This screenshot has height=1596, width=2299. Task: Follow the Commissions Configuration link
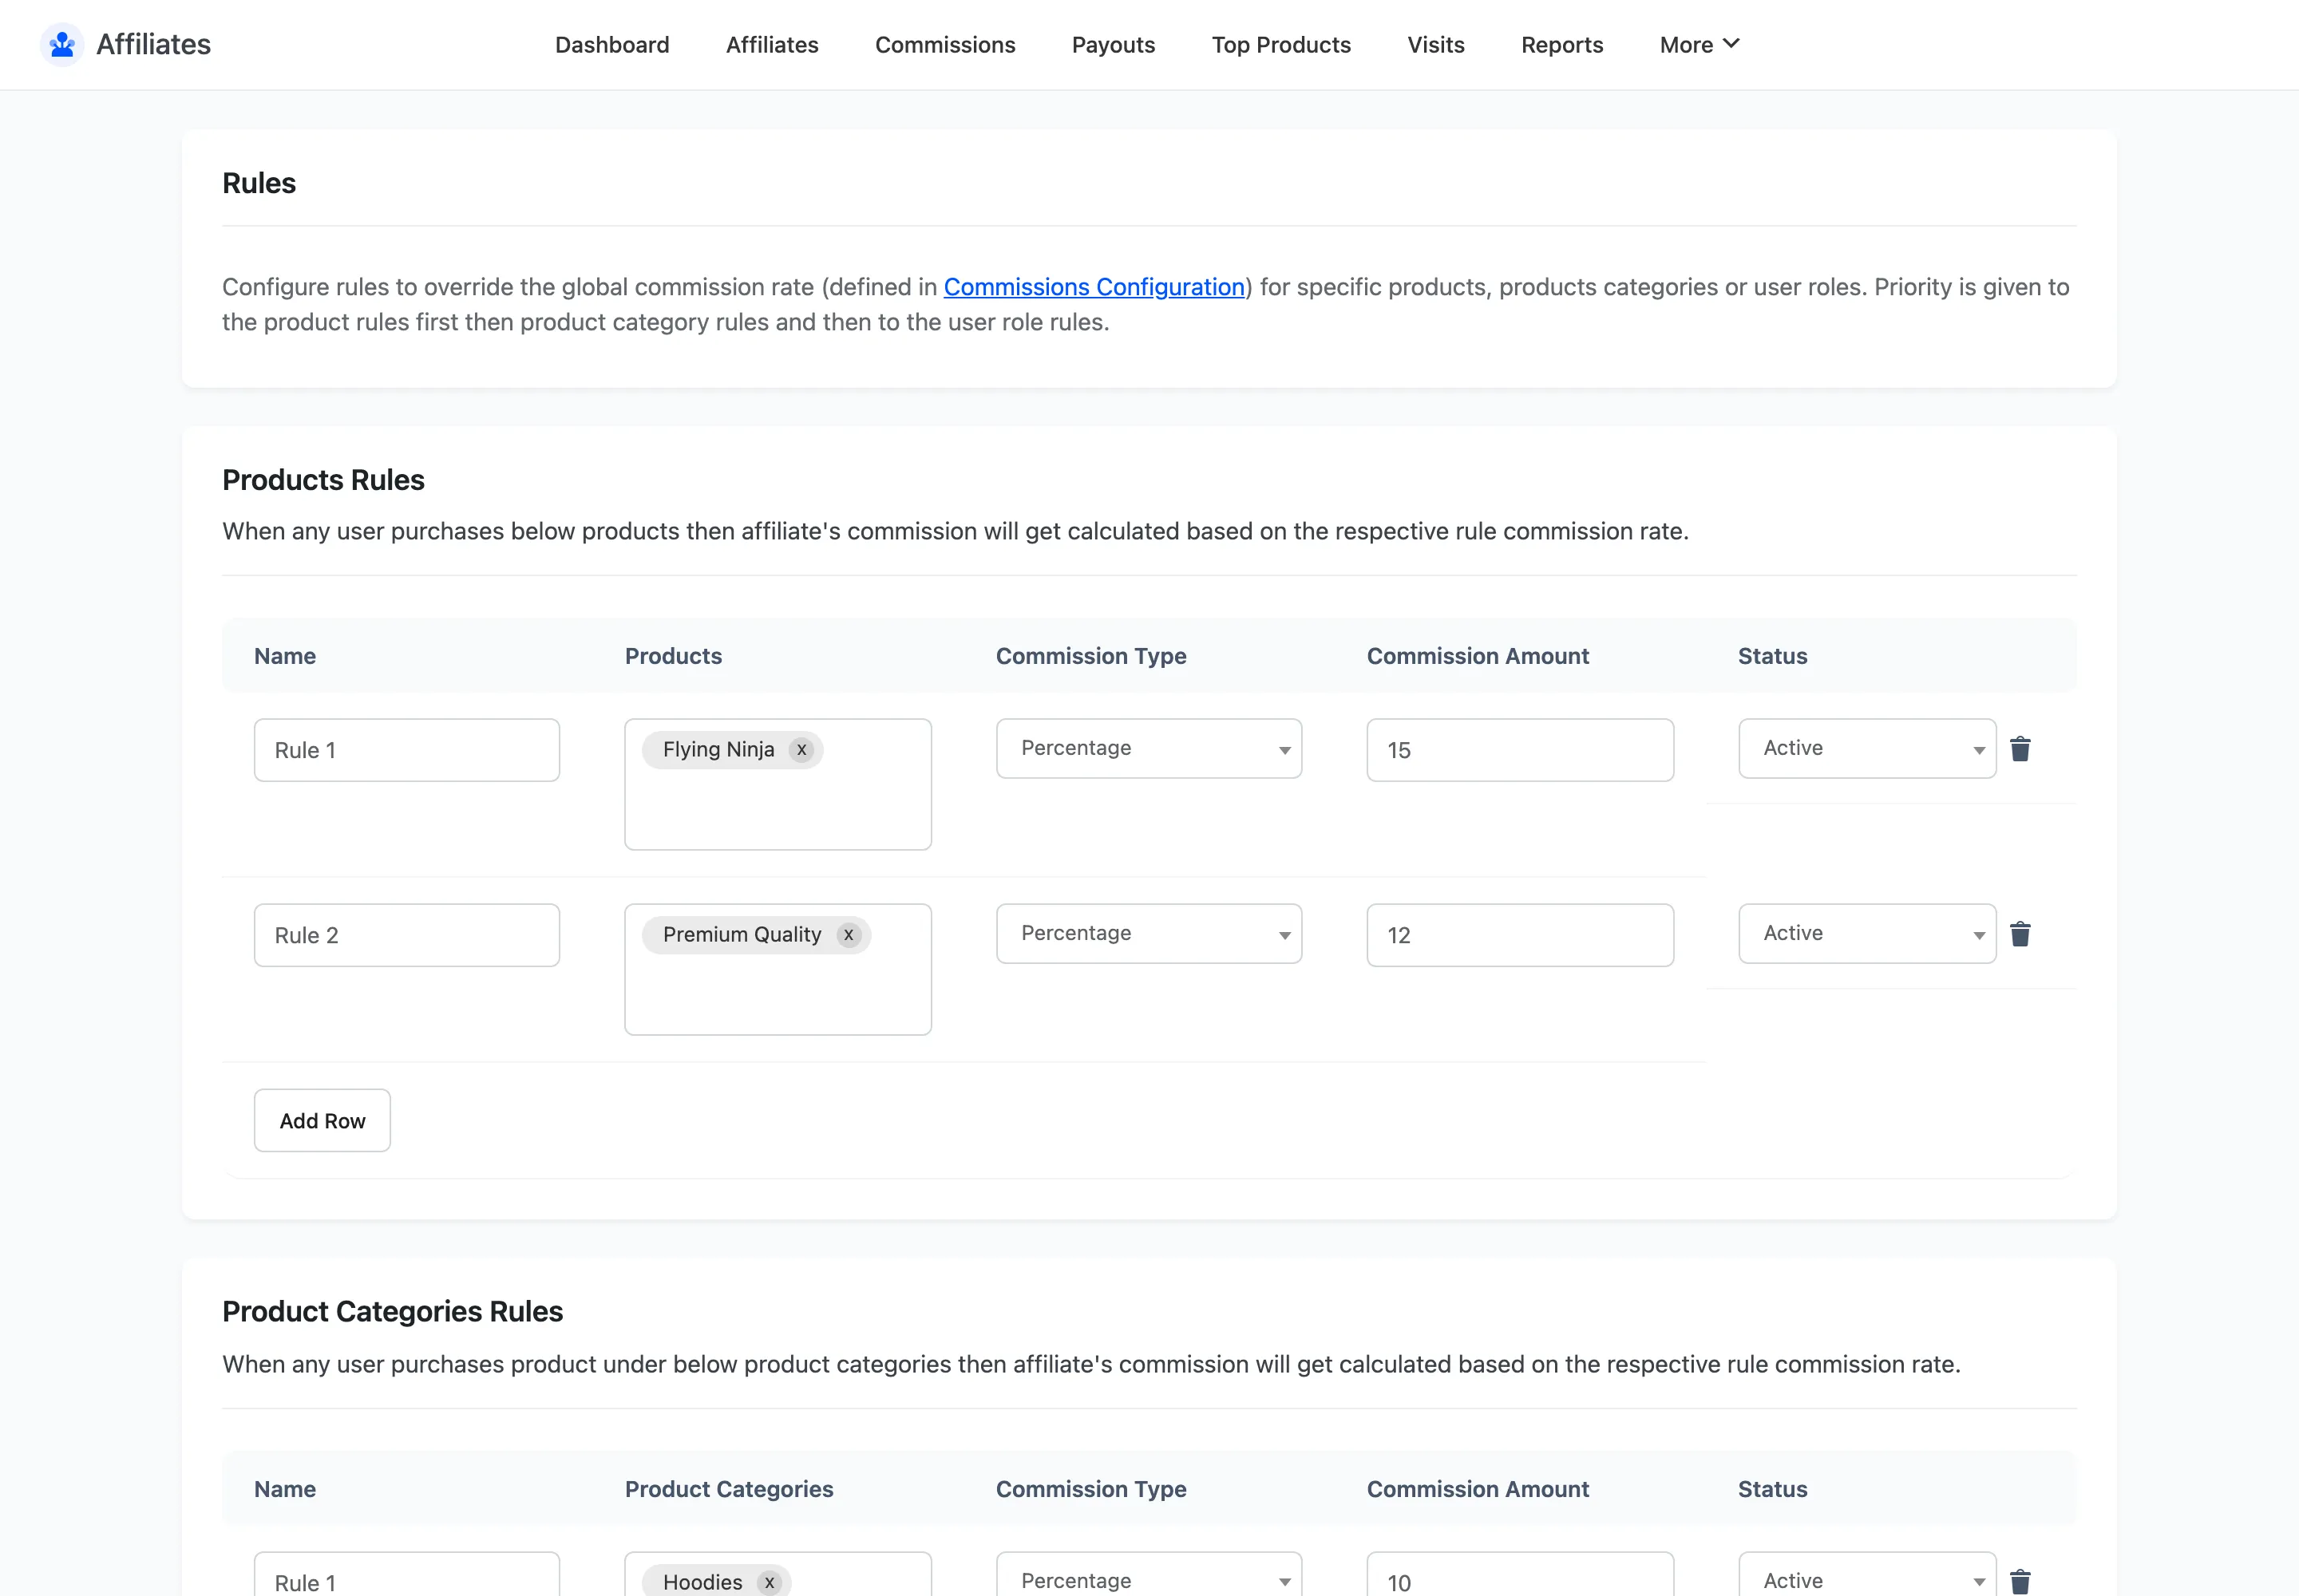1094,287
